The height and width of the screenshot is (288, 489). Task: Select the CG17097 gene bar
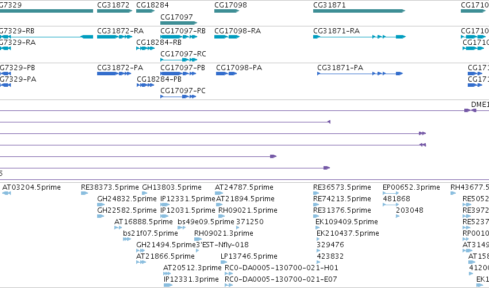179,23
